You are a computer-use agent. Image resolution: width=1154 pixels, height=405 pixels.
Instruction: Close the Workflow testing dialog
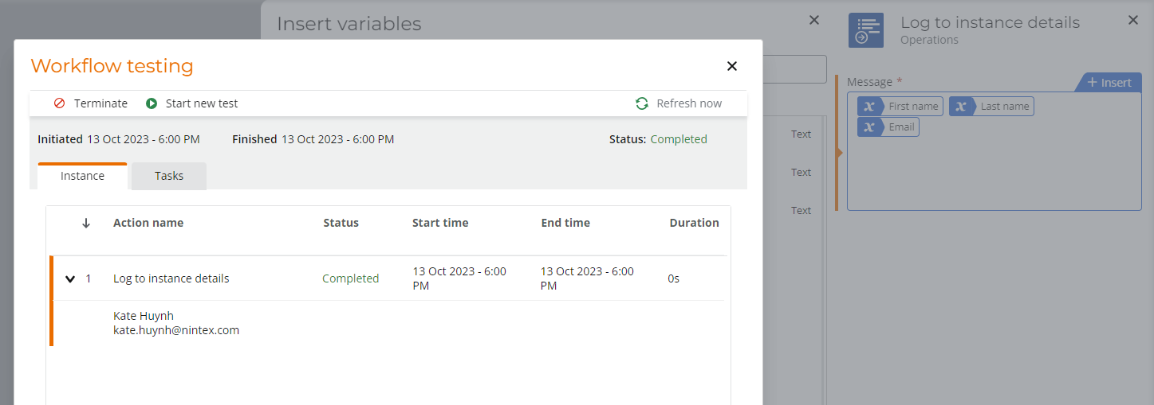pyautogui.click(x=732, y=66)
